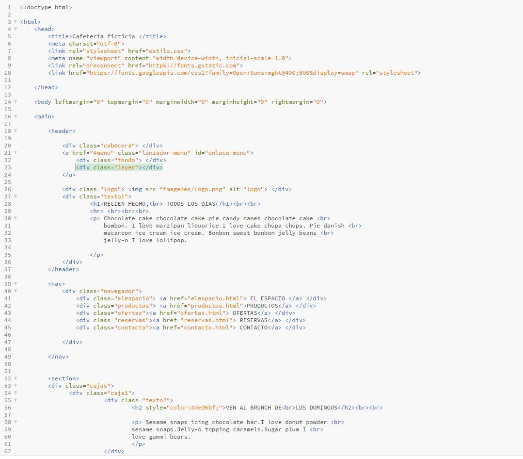Fold the navegador div on line 40
The width and height of the screenshot is (523, 459).
coord(16,291)
